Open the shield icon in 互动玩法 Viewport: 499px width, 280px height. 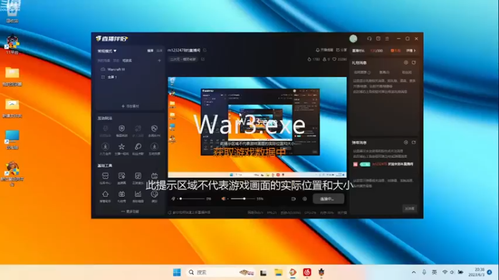(x=122, y=128)
